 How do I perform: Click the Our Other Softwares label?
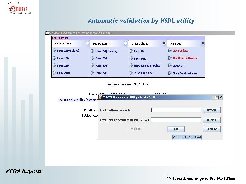185,58
